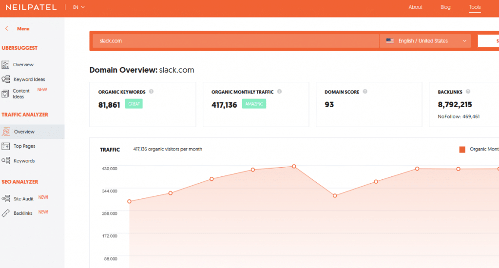Open the Site Audit eye icon

point(5,199)
